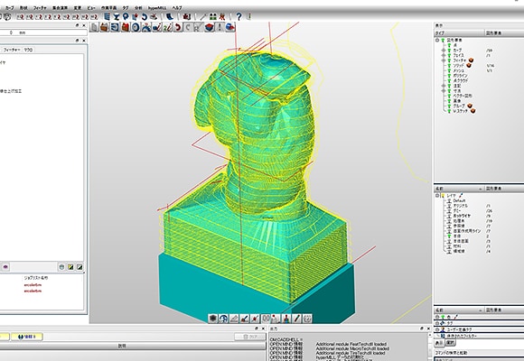Switch to the 選択 tab at bottom right

click(x=451, y=343)
